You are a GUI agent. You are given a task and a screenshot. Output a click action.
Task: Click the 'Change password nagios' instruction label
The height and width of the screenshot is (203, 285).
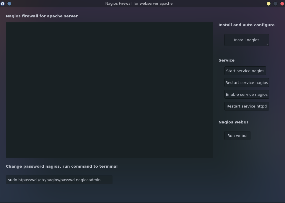click(62, 166)
